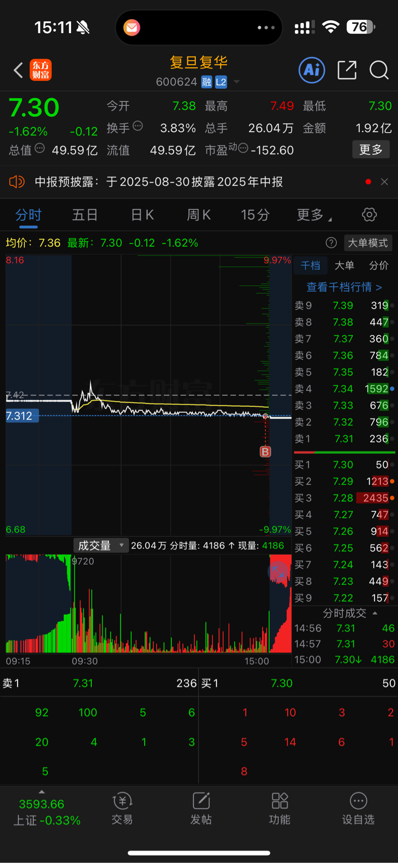The width and height of the screenshot is (398, 863).
Task: Close the 中报预披露 notice
Action: coord(385,181)
